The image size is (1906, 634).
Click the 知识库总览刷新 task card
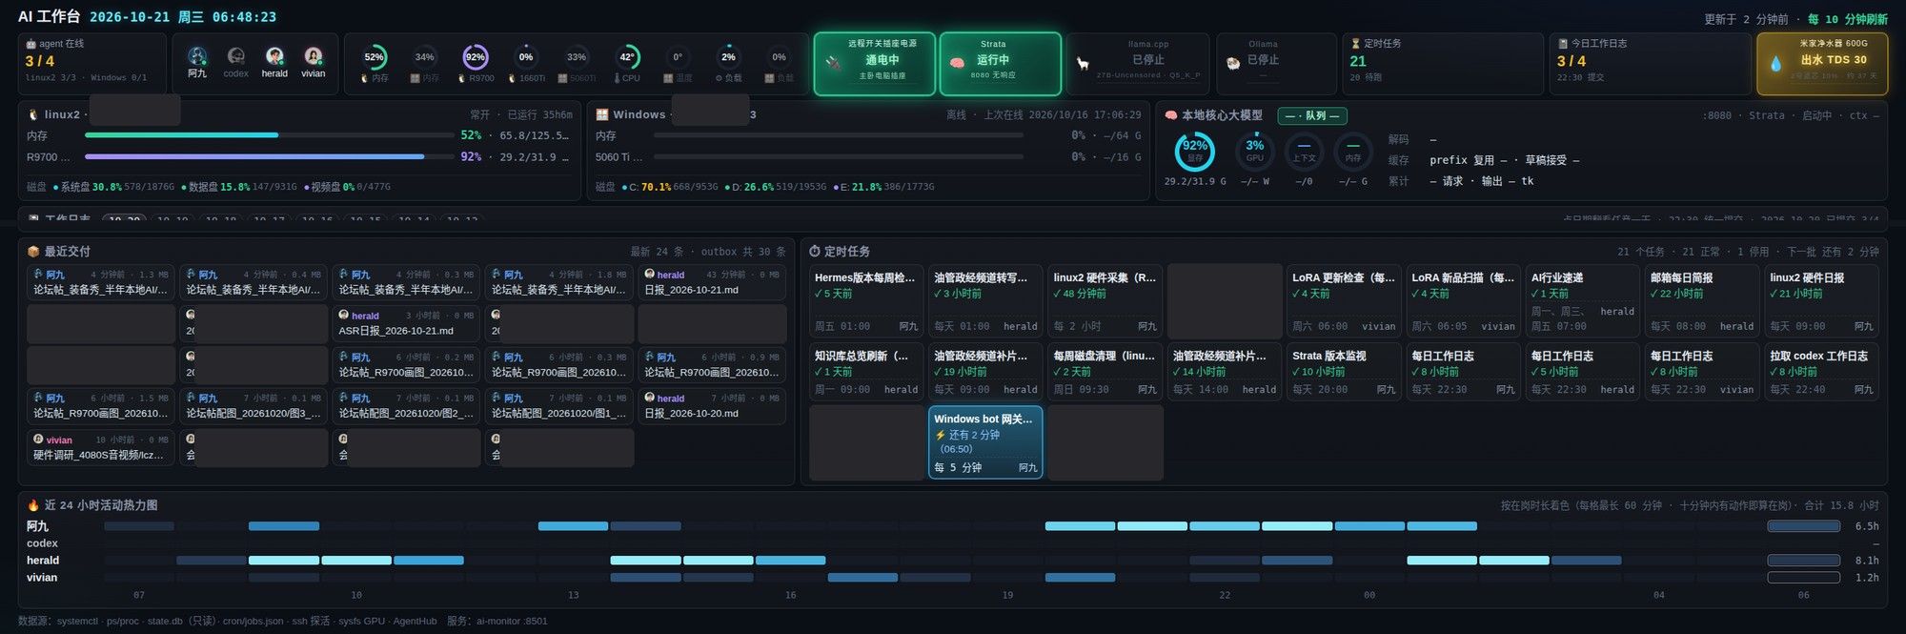point(866,371)
